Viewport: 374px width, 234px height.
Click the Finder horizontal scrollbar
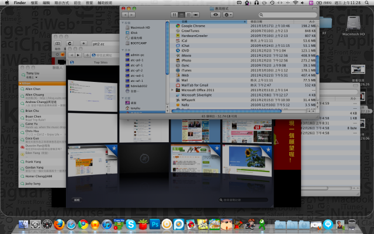pos(226,111)
